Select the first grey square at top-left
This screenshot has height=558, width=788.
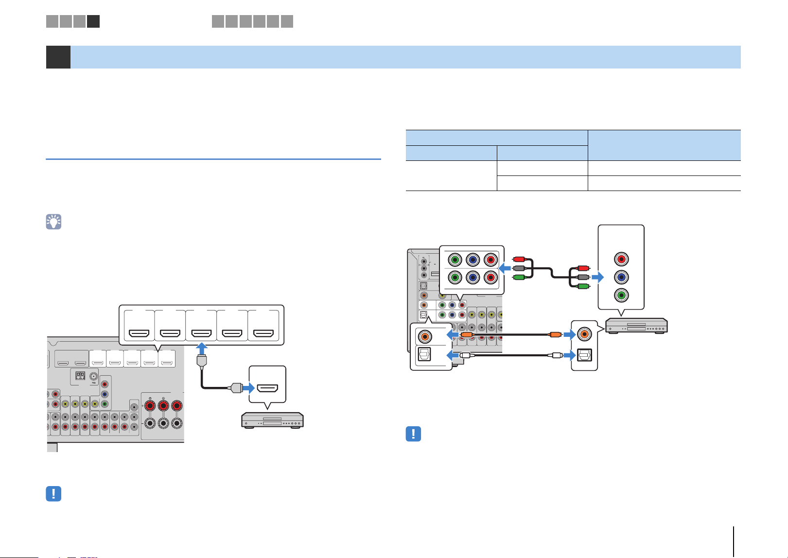click(53, 21)
